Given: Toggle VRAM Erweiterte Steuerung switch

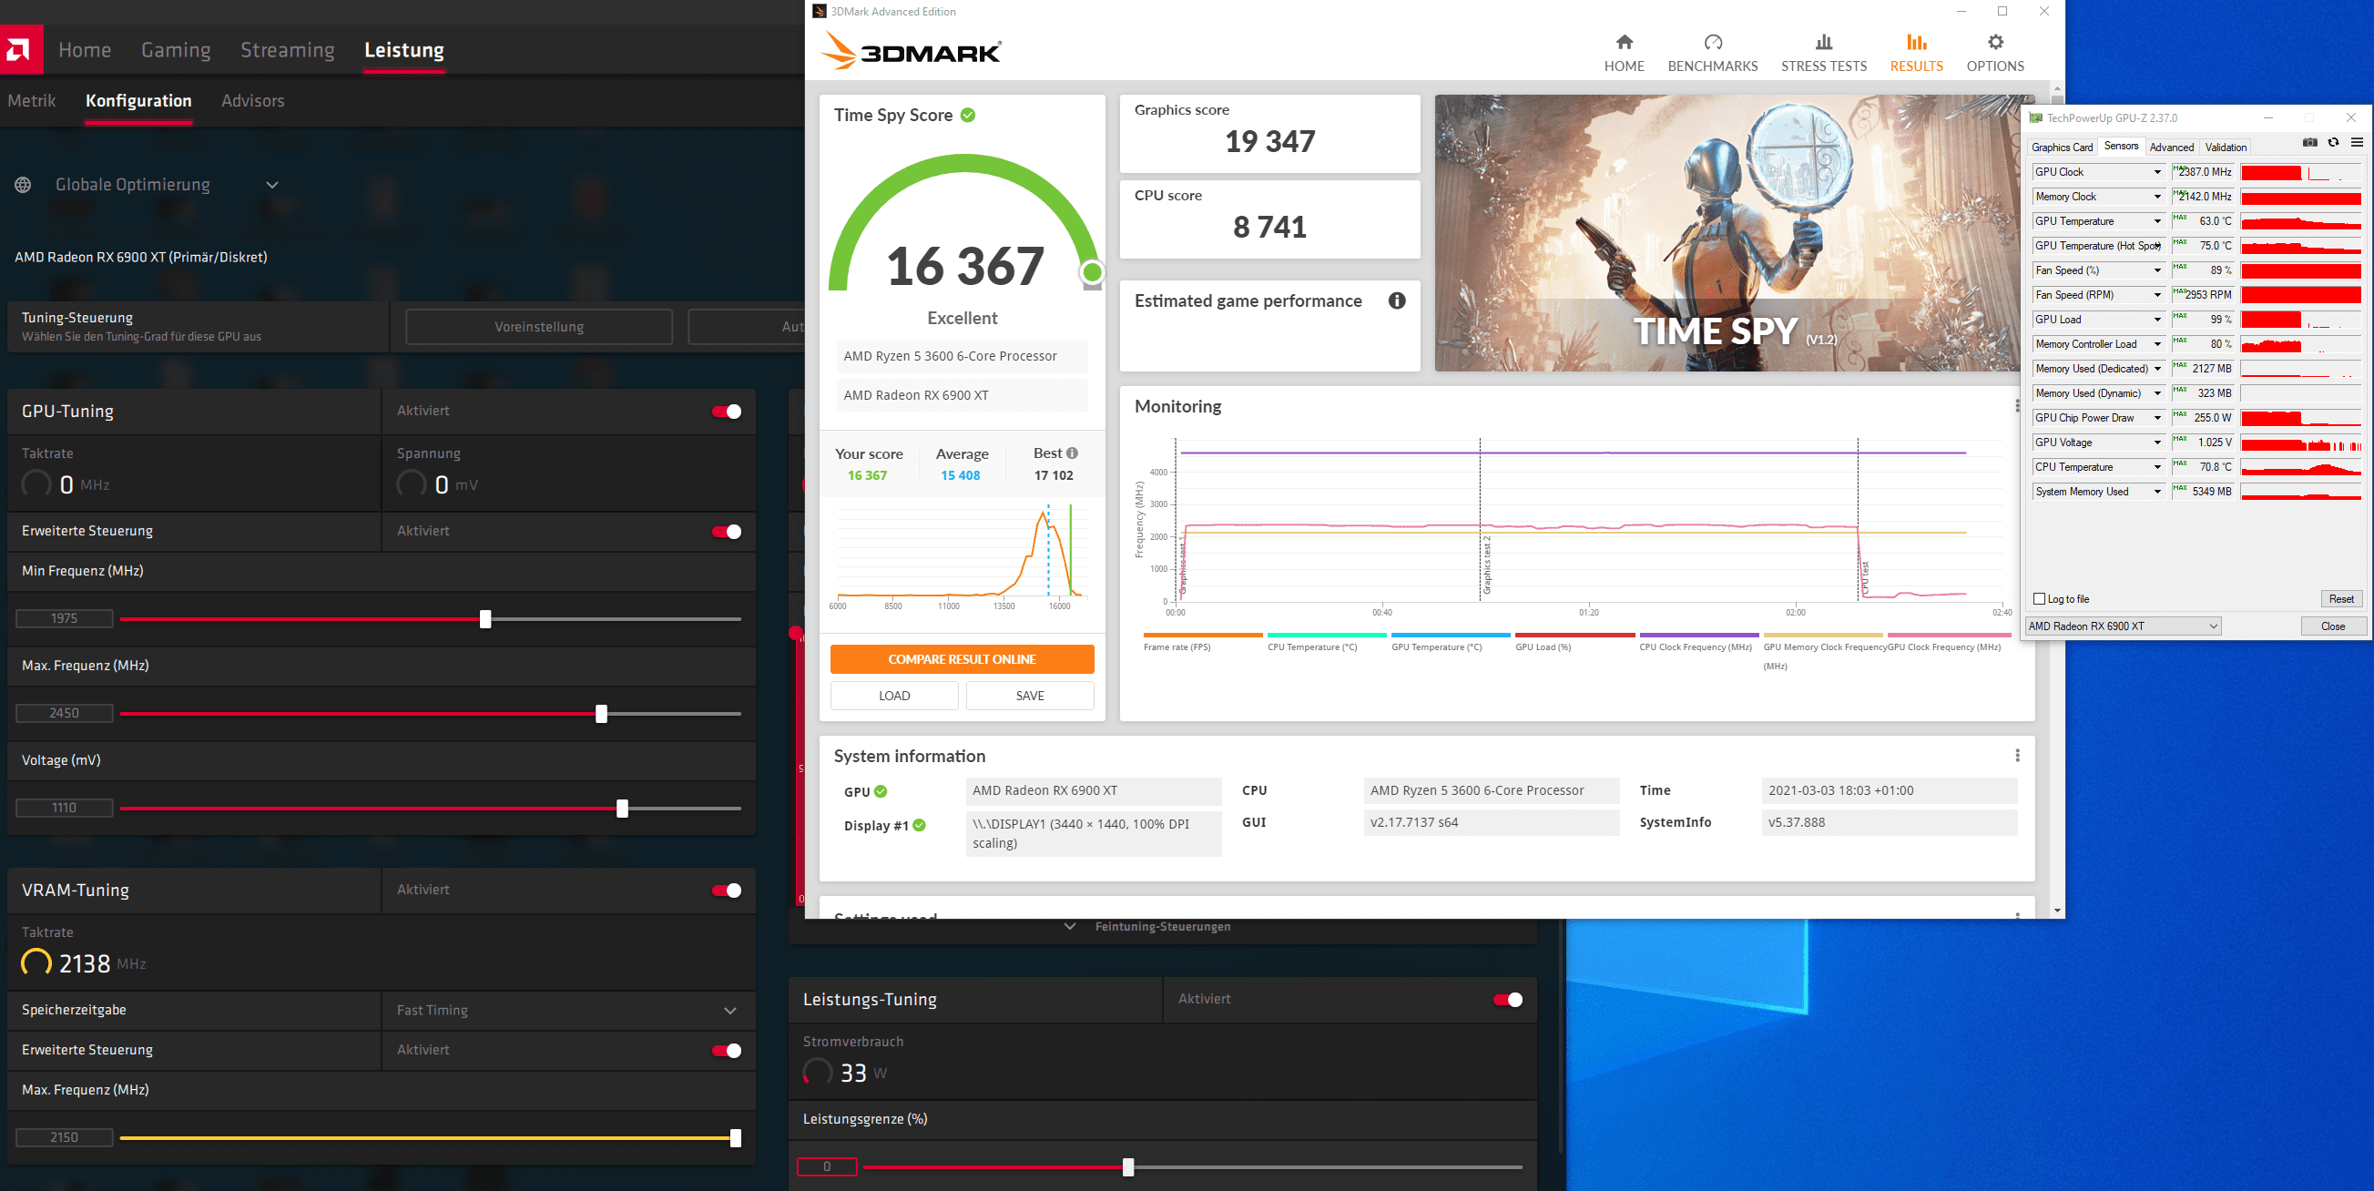Looking at the screenshot, I should [726, 1050].
